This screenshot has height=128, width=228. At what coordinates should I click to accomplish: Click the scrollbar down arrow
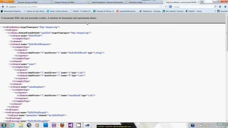(227, 121)
